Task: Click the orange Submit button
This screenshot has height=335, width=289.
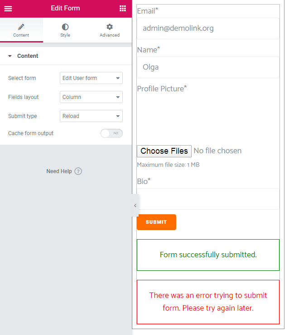Action: pyautogui.click(x=156, y=222)
